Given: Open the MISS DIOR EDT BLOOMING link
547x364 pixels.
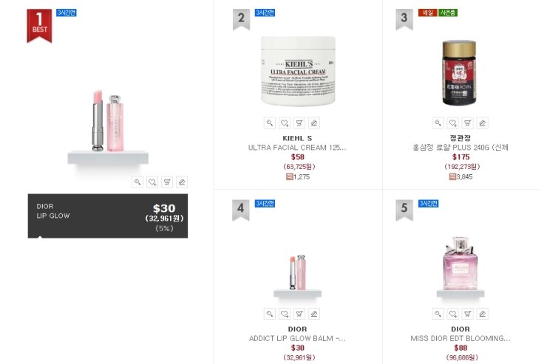Looking at the screenshot, I should click(461, 339).
